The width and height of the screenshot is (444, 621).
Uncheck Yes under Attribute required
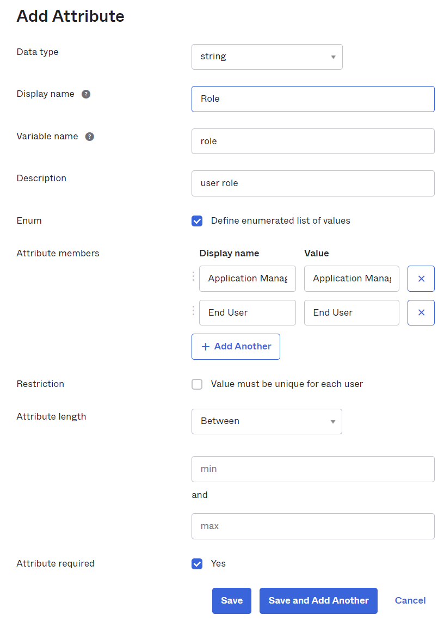[197, 563]
